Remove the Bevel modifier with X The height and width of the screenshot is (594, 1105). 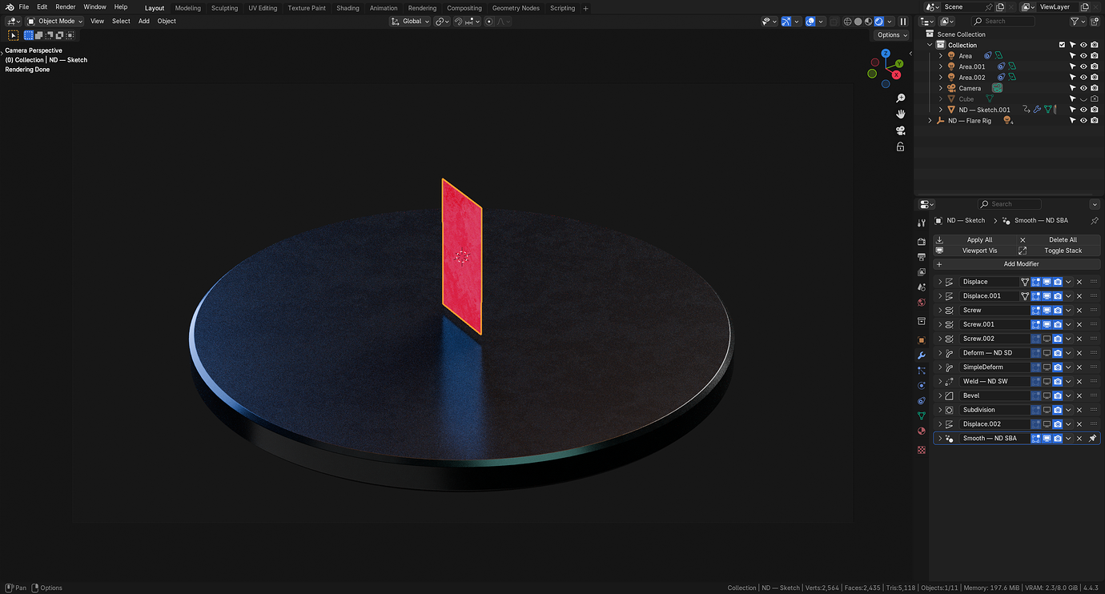1079,395
